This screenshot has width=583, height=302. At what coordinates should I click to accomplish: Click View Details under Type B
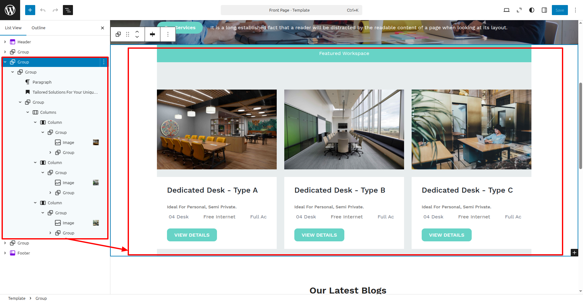pos(319,235)
